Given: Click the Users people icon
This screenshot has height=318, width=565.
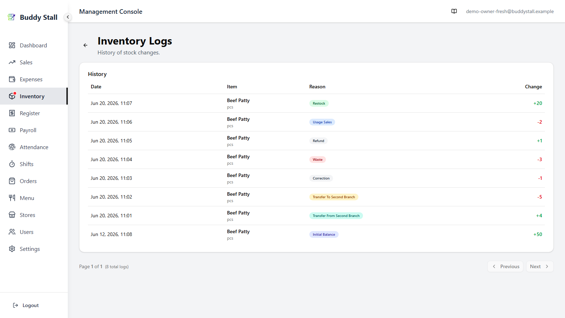Looking at the screenshot, I should pos(12,232).
